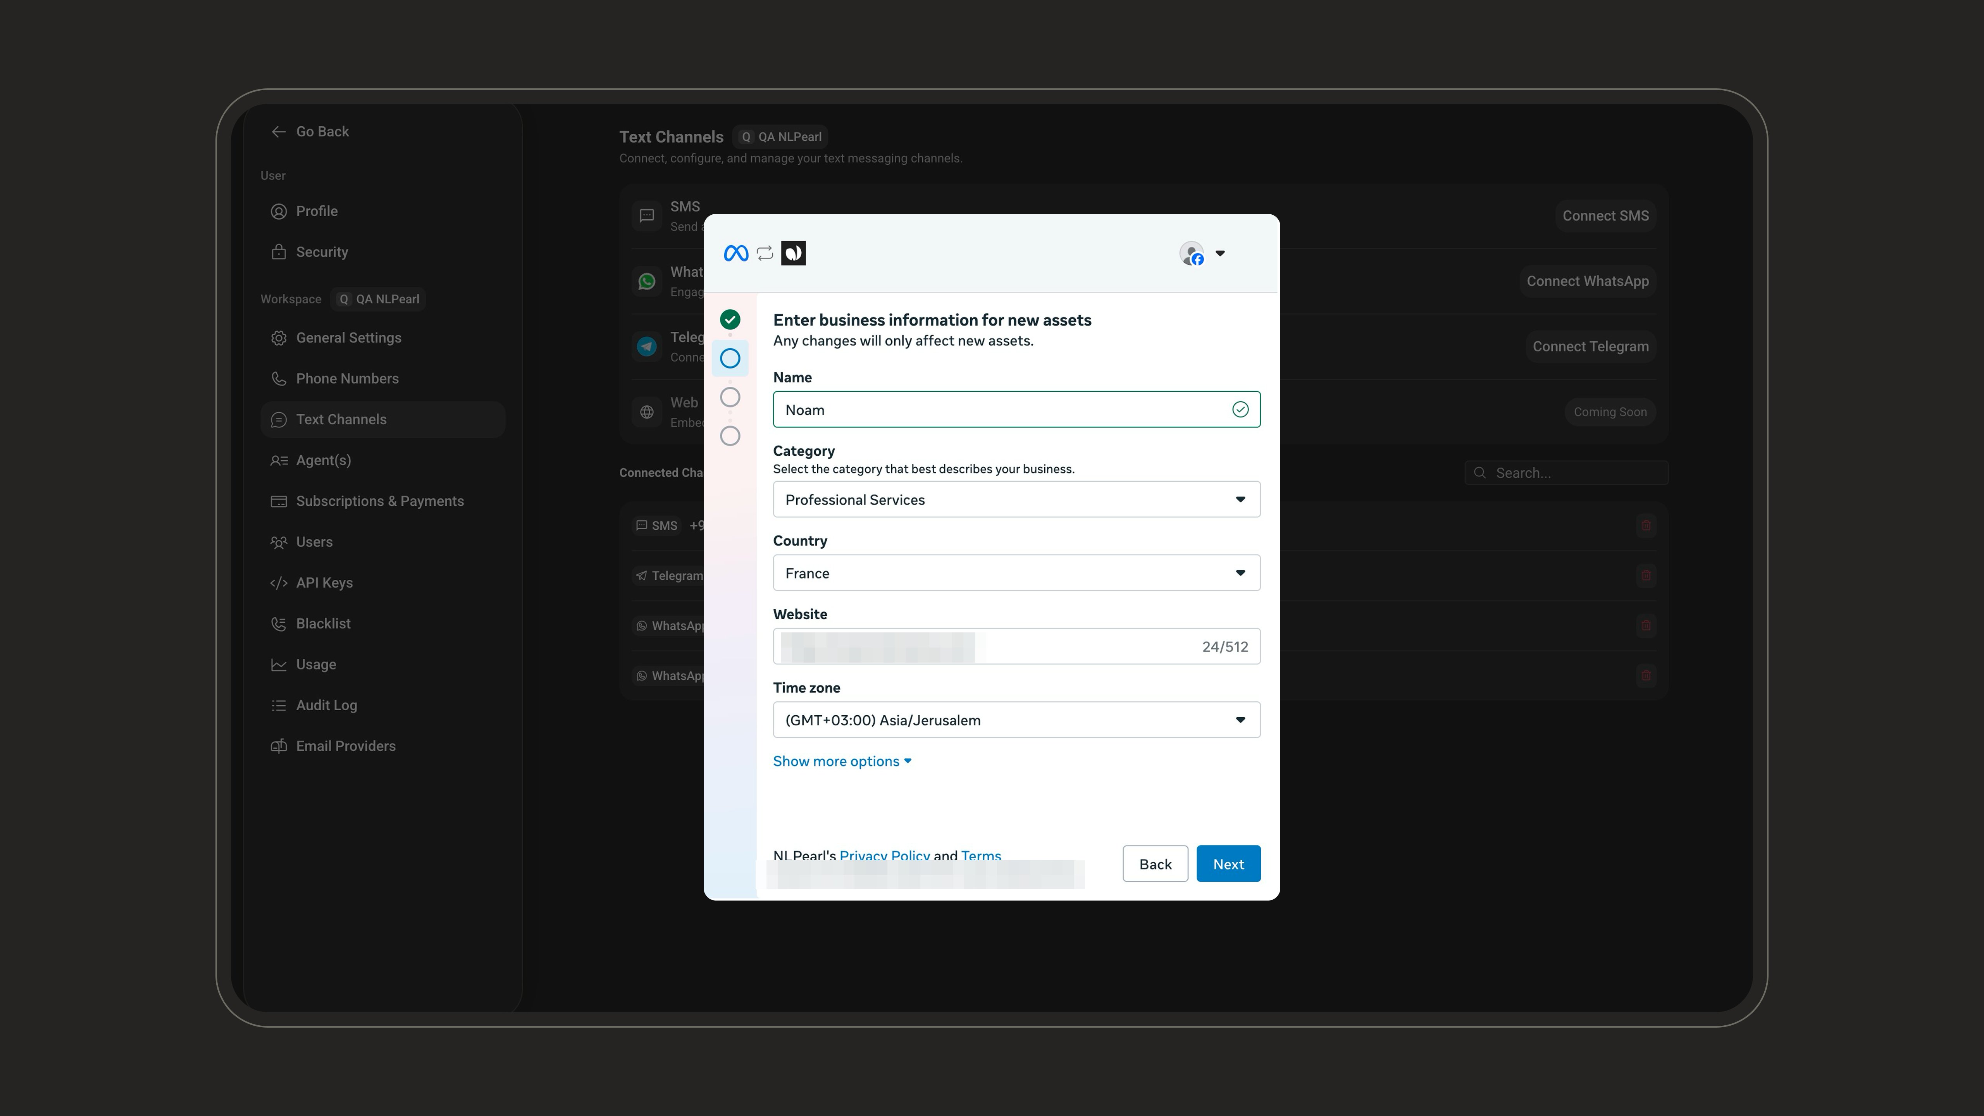
Task: Select the completed first step indicator
Action: (730, 320)
